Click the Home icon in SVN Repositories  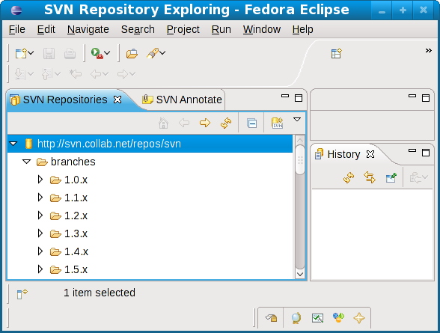coord(163,123)
